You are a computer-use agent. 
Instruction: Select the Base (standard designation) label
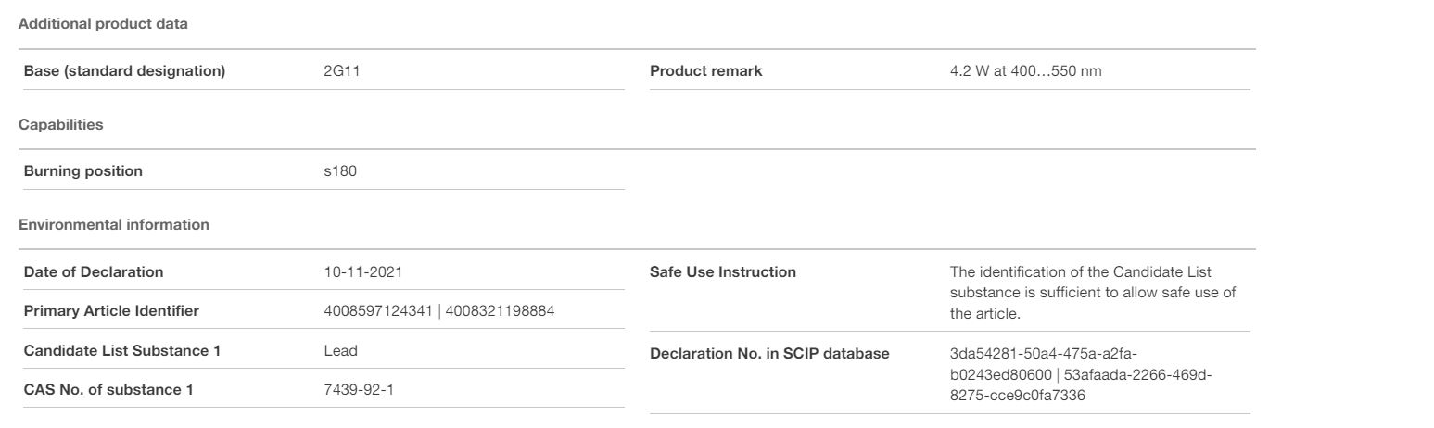(x=124, y=71)
